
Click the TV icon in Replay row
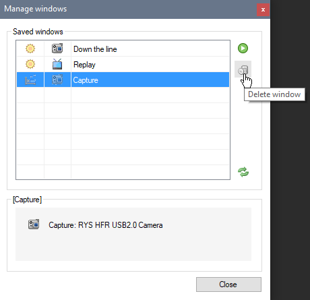tap(57, 64)
